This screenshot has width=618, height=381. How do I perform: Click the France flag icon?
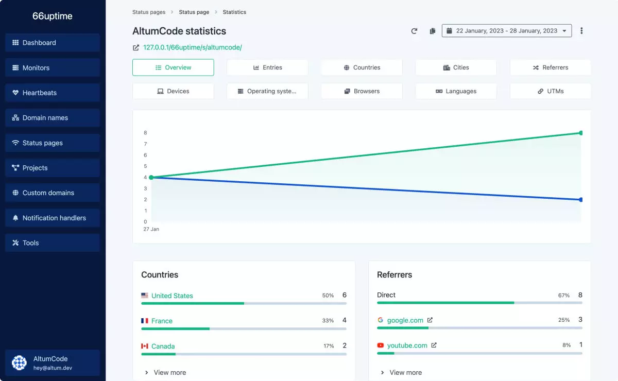pyautogui.click(x=145, y=321)
